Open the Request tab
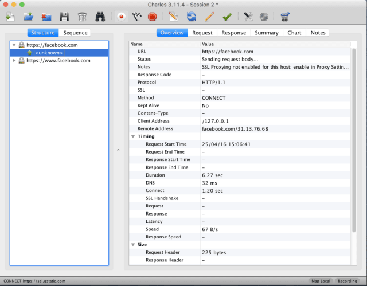 [202, 33]
